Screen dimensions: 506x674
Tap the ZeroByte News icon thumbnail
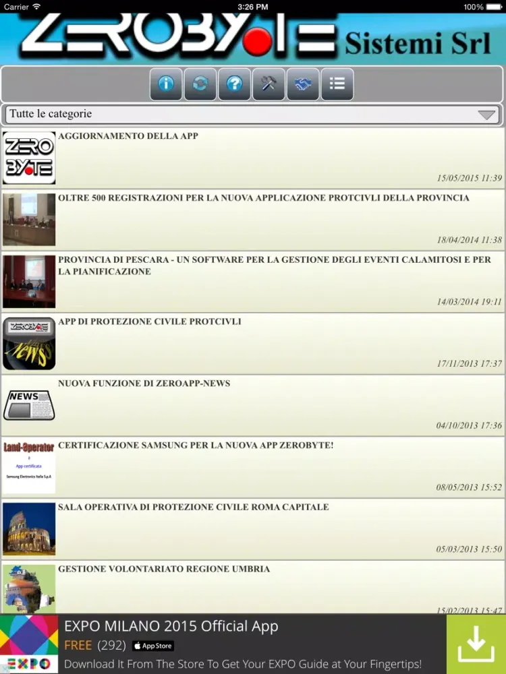tap(29, 344)
